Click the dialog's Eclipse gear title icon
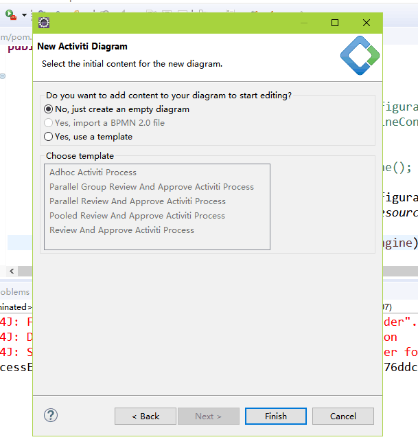Screen dimensions: 418x444 44,23
